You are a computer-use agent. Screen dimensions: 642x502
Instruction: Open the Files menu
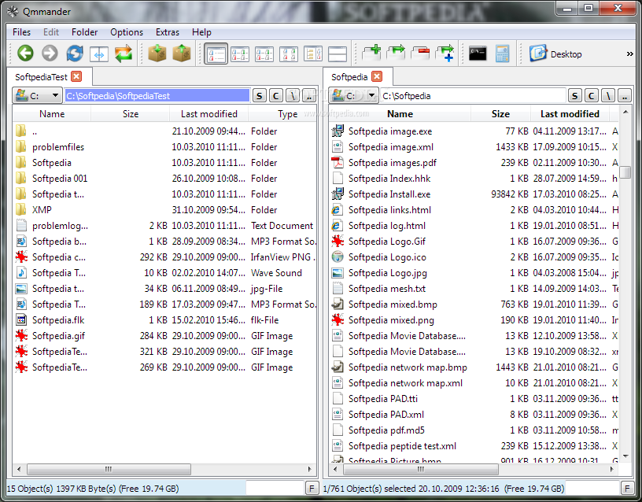point(22,32)
